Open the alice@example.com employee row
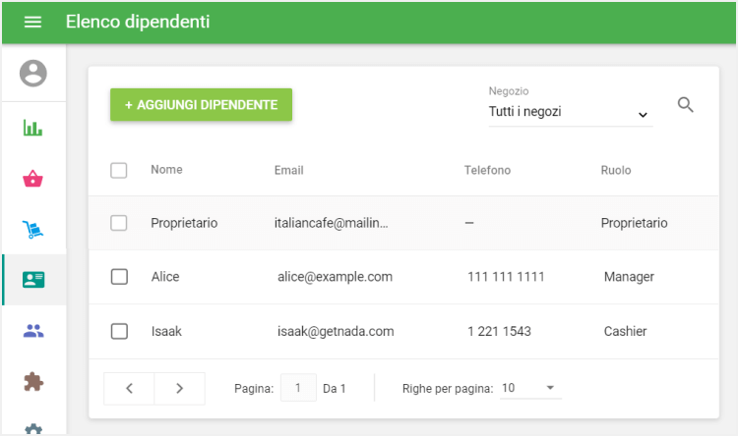Viewport: 738px width, 436px height. [335, 277]
